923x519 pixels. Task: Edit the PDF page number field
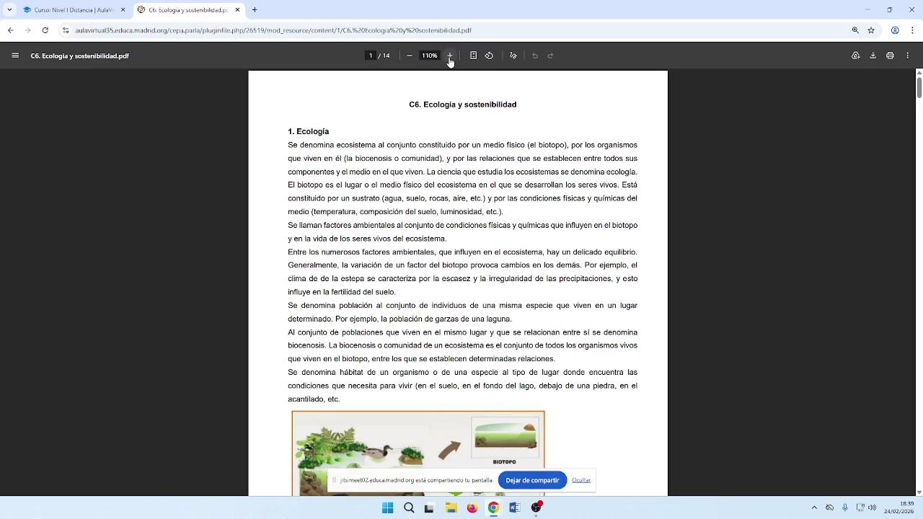371,56
